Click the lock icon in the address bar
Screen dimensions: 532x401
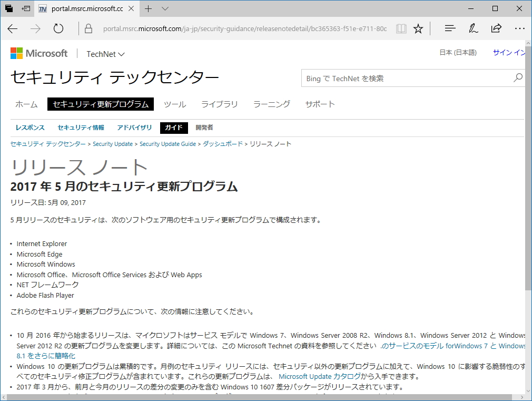tap(87, 28)
